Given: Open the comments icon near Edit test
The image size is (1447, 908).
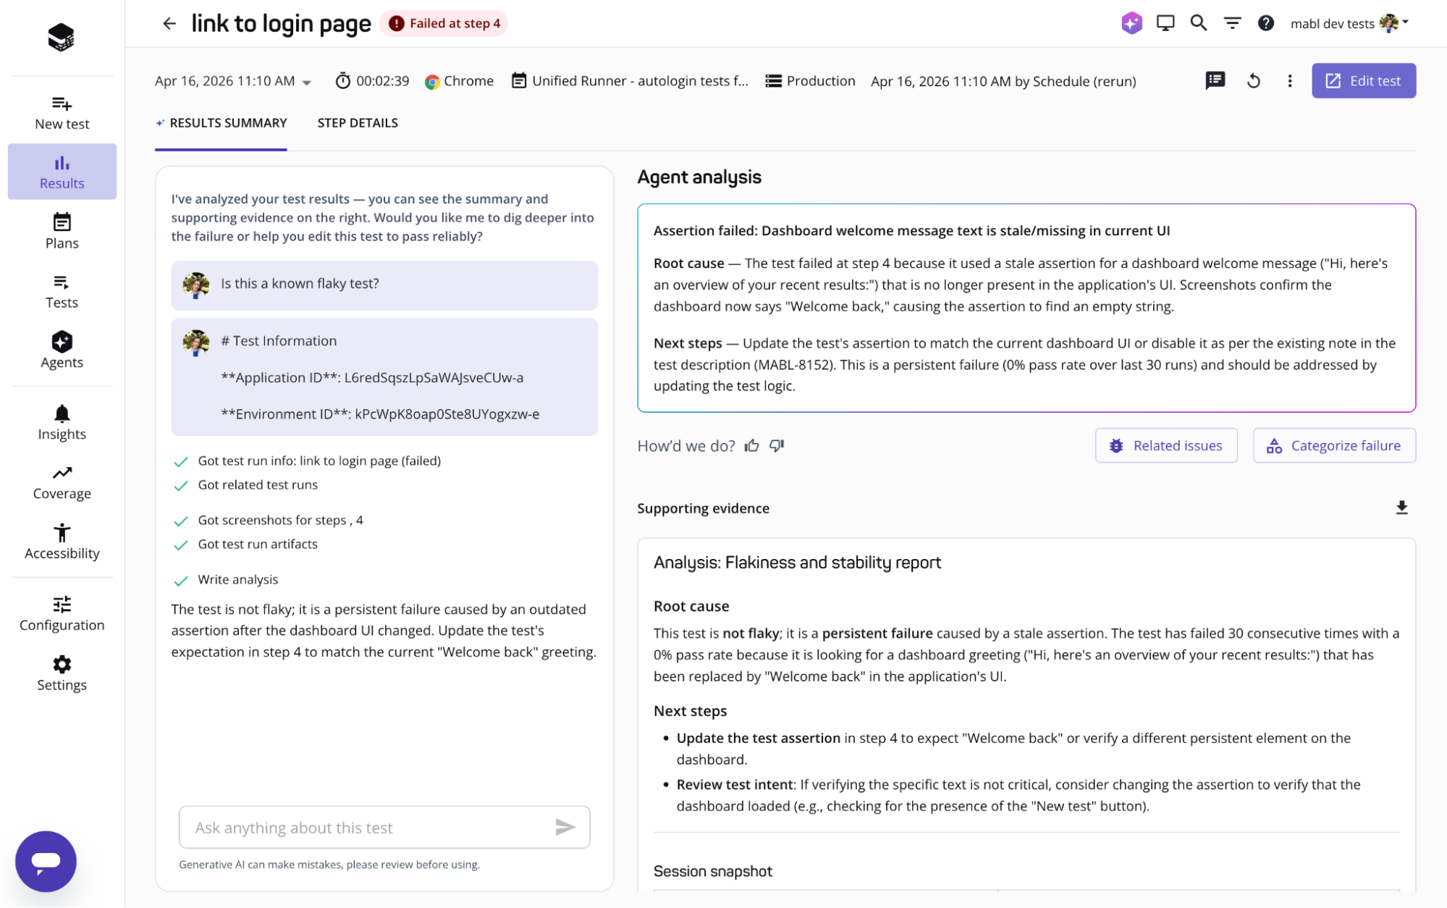Looking at the screenshot, I should click(1215, 80).
